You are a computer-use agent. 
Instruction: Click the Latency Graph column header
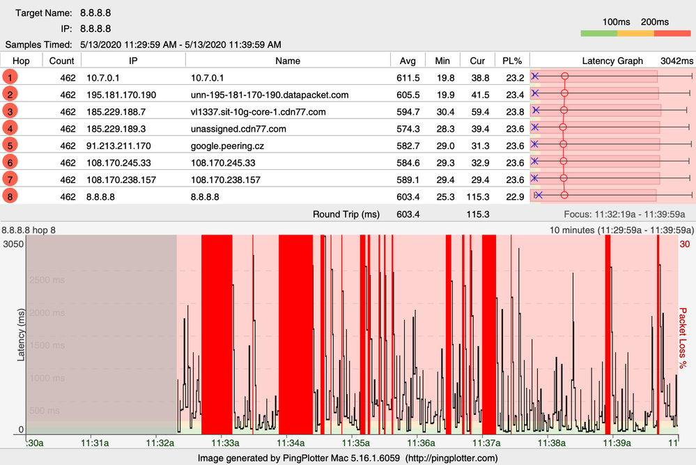[x=612, y=61]
